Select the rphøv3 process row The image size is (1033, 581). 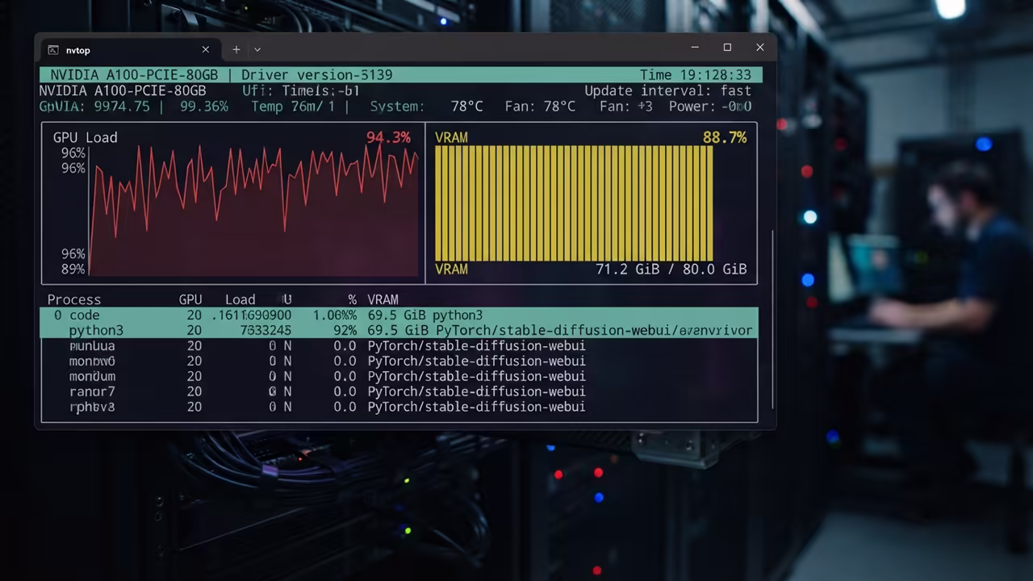[x=399, y=407]
